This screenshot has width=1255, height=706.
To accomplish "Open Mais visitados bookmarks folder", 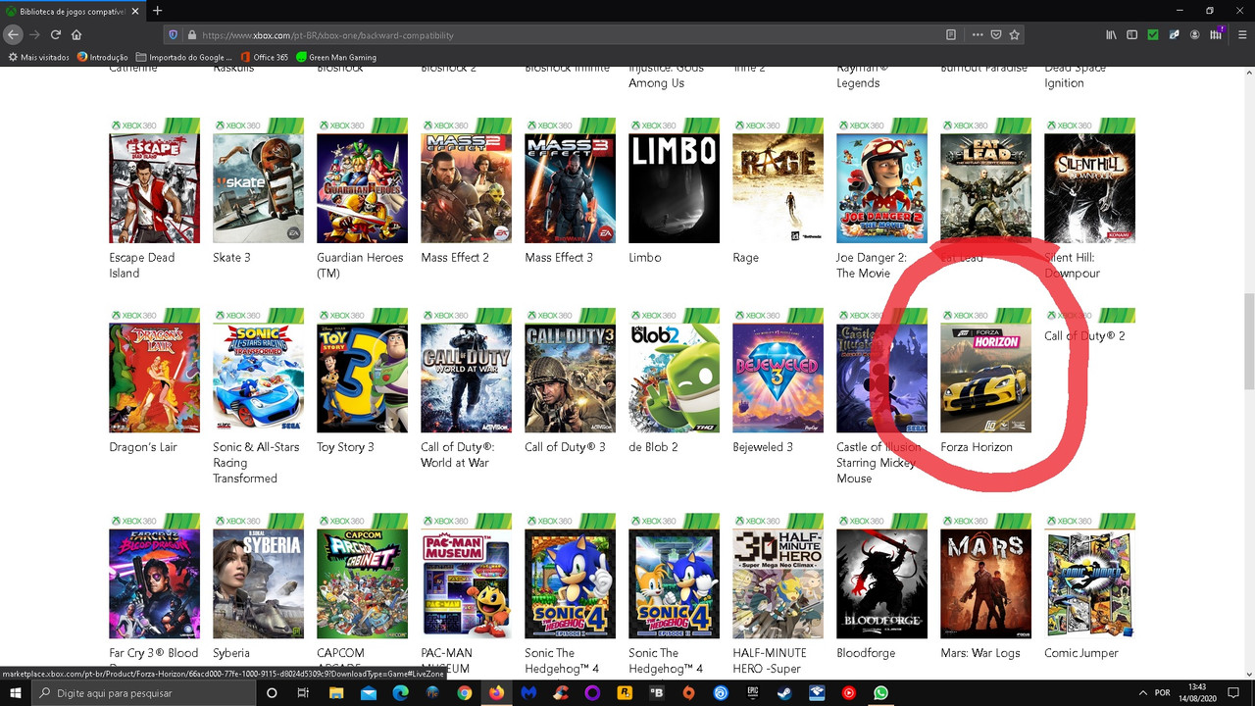I will [x=38, y=57].
